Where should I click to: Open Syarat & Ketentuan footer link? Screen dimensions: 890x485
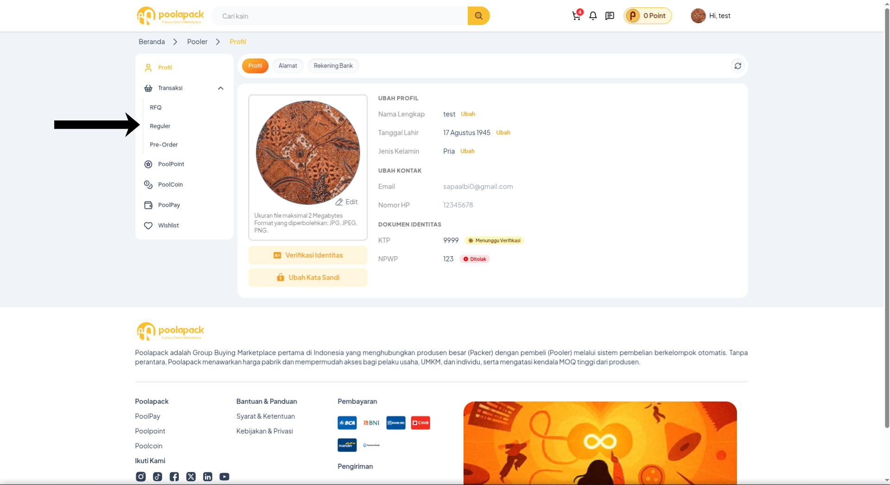click(x=266, y=416)
